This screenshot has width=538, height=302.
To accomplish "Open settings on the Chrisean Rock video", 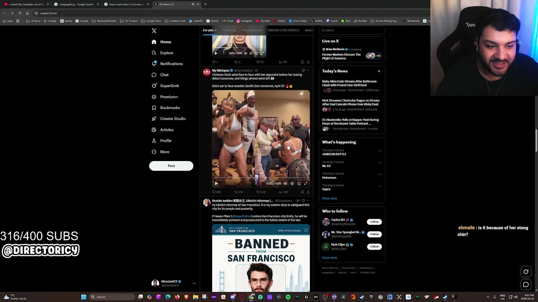I will point(292,183).
